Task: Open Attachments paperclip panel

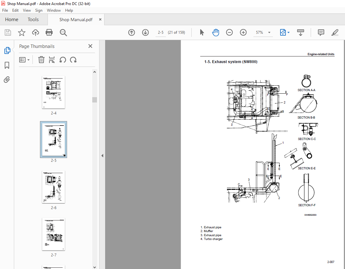Action: [x=7, y=79]
